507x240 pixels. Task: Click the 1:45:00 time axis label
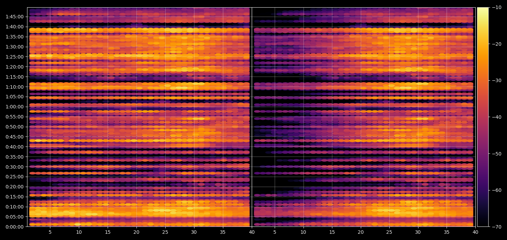point(15,17)
